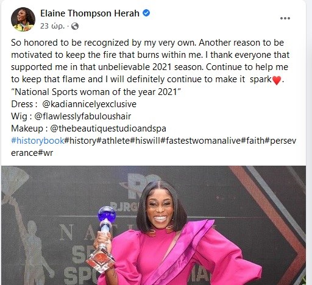Open the award ceremony photo in the post

coord(154,225)
